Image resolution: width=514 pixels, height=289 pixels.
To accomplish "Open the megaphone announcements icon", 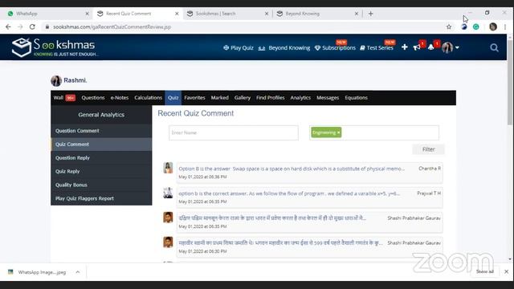I will click(417, 48).
